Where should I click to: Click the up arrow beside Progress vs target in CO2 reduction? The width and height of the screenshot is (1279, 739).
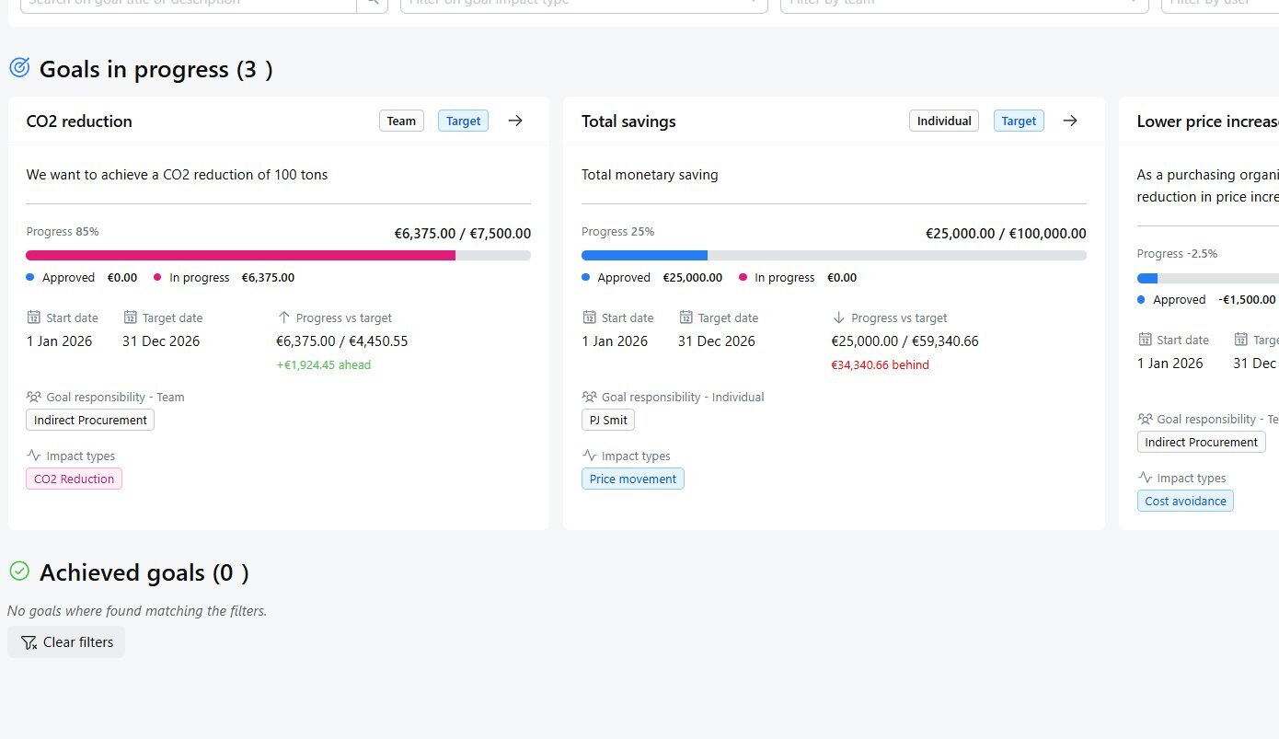(283, 318)
